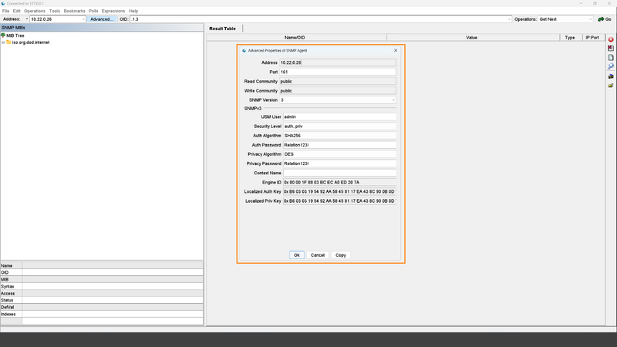Click the Ok button in dialog
This screenshot has height=347, width=617.
point(297,255)
